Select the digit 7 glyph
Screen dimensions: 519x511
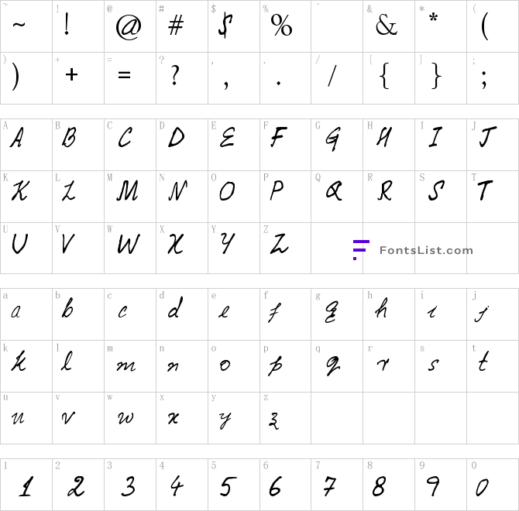[330, 486]
